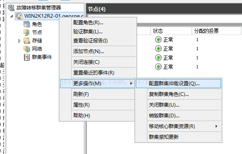Click the fourth node's green status icon
Image resolution: width=242 pixels, height=154 pixels.
coord(158,67)
